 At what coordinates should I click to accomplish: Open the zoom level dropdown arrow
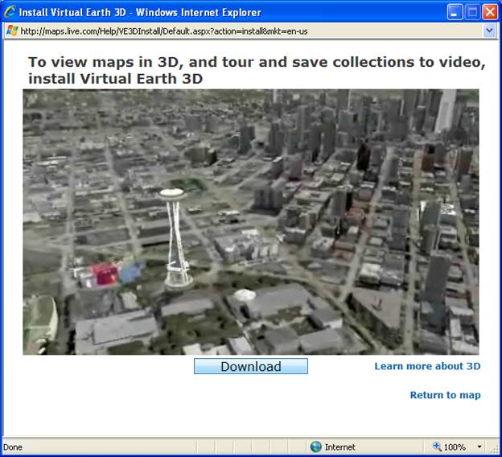479,447
